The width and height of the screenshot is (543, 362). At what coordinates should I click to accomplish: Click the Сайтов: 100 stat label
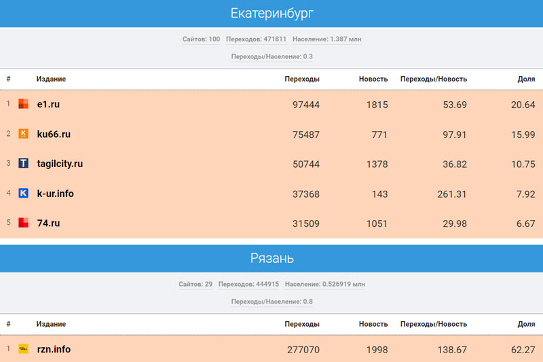coord(201,39)
